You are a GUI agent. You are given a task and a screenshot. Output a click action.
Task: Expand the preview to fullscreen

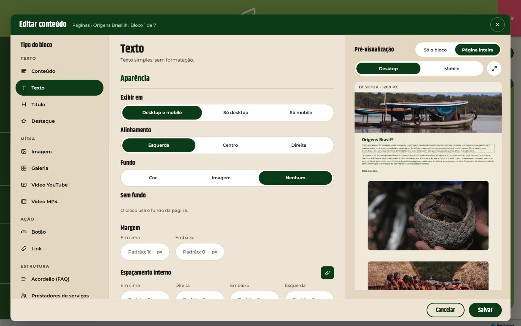[494, 68]
